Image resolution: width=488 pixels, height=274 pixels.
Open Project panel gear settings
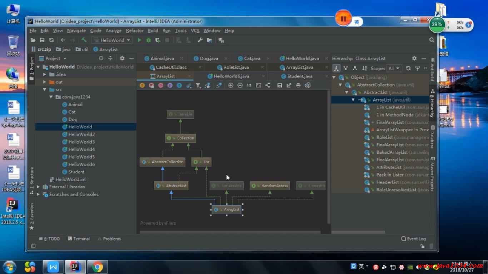pyautogui.click(x=122, y=58)
